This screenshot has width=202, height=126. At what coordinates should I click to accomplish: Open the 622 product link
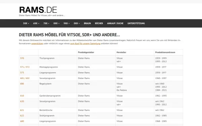click(x=22, y=116)
